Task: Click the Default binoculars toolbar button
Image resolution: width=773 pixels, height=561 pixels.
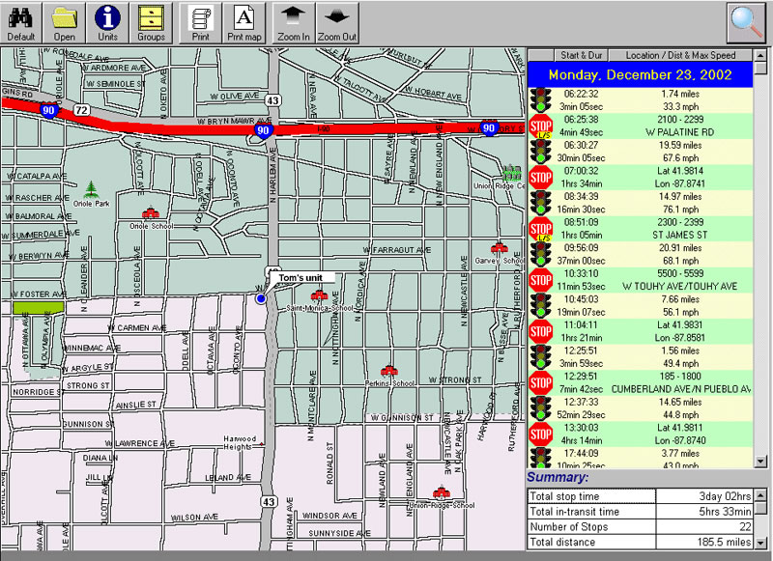Action: pos(21,22)
